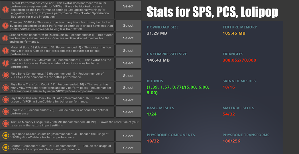Click the PHYSBONE COMPONENTS stat label

[x=171, y=135]
